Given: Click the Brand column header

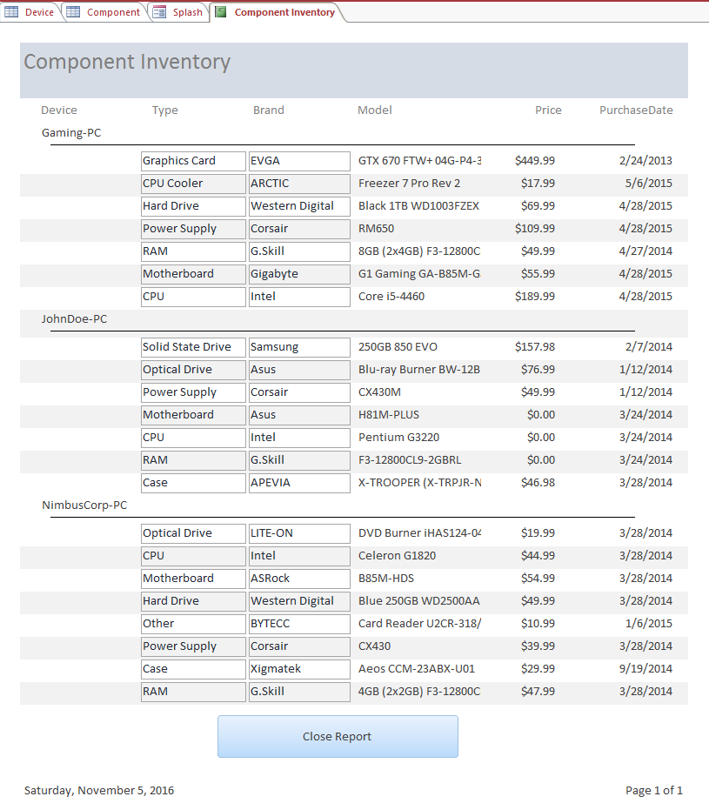Looking at the screenshot, I should click(269, 110).
